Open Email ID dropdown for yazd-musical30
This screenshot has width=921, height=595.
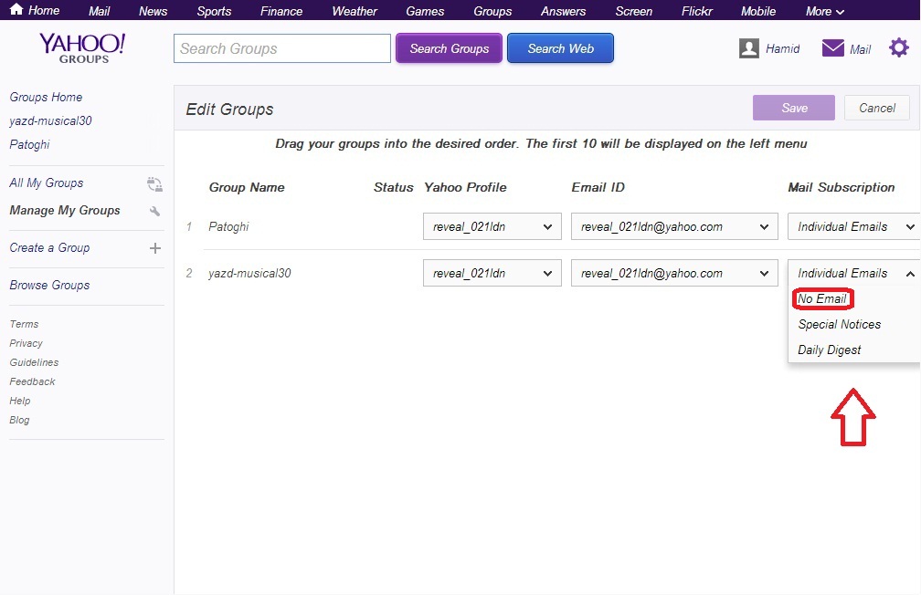pyautogui.click(x=674, y=273)
